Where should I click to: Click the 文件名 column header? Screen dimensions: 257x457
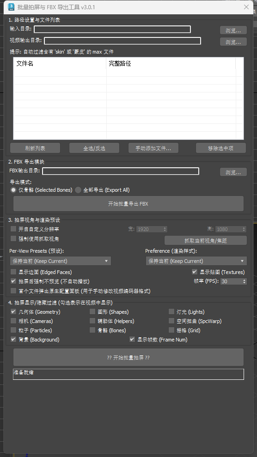tap(60, 63)
